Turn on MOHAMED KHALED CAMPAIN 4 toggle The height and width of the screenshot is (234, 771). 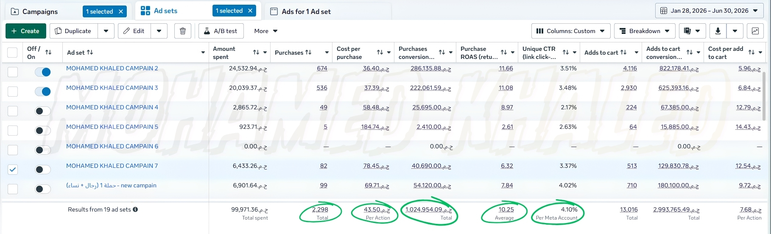tap(43, 111)
